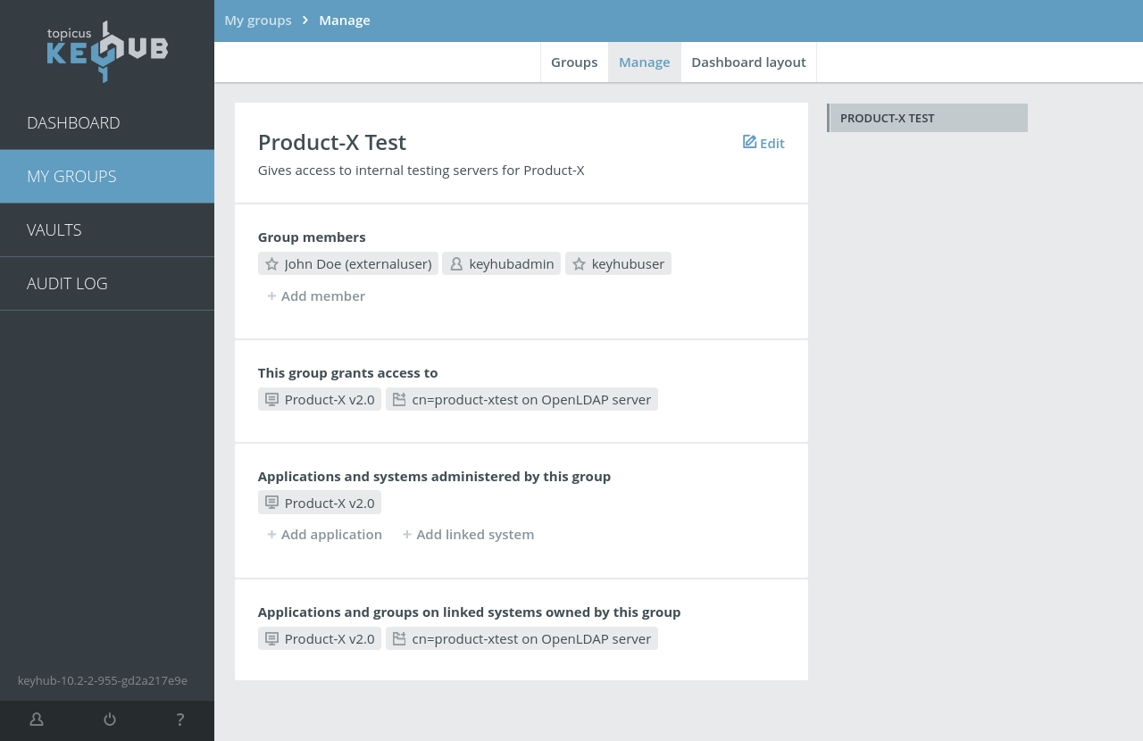Click group description about internal testing servers

421,170
